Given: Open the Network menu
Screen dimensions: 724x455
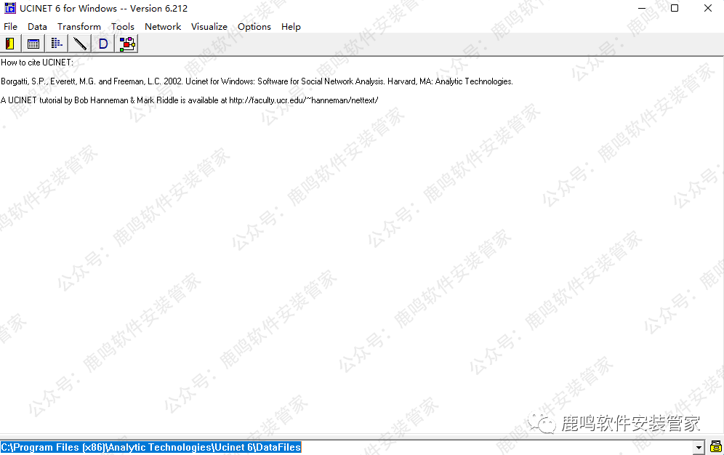Looking at the screenshot, I should (x=163, y=27).
